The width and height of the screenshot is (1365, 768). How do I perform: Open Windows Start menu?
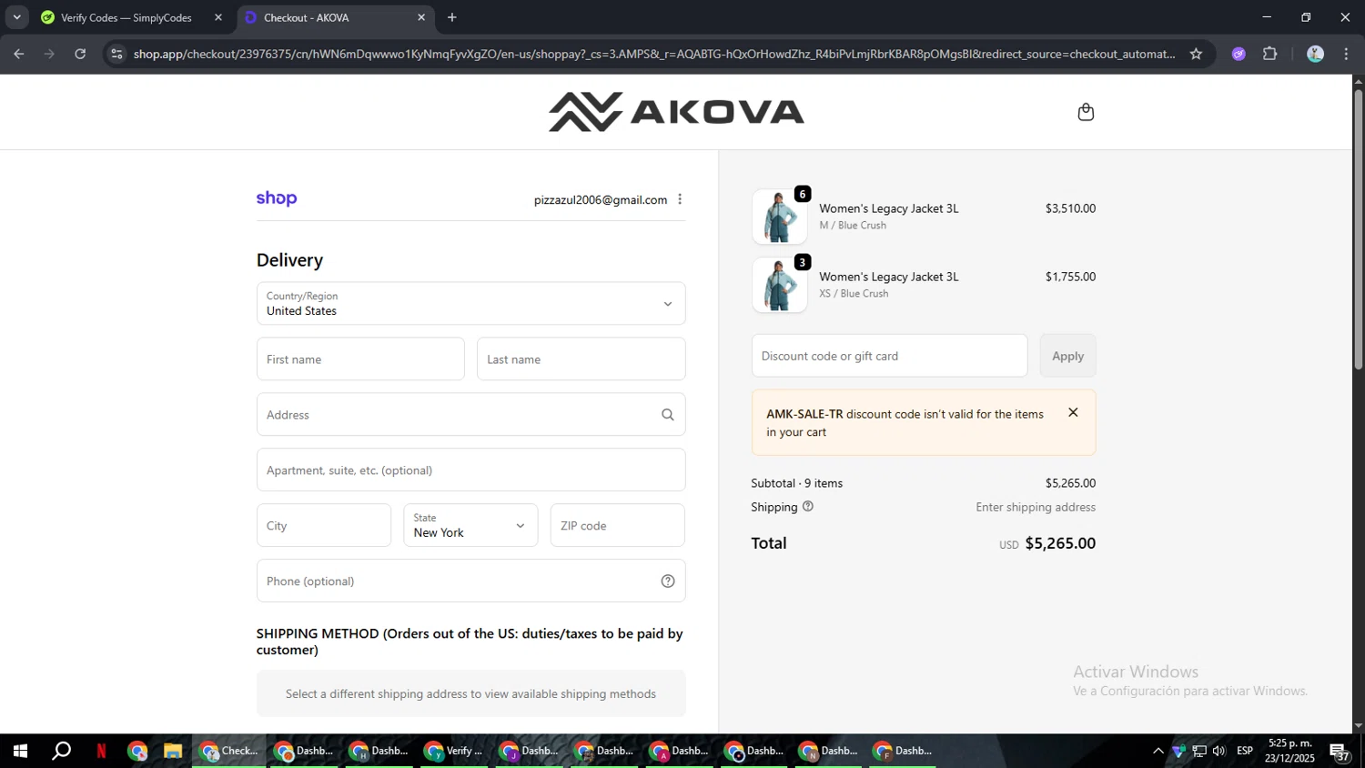[x=20, y=751]
